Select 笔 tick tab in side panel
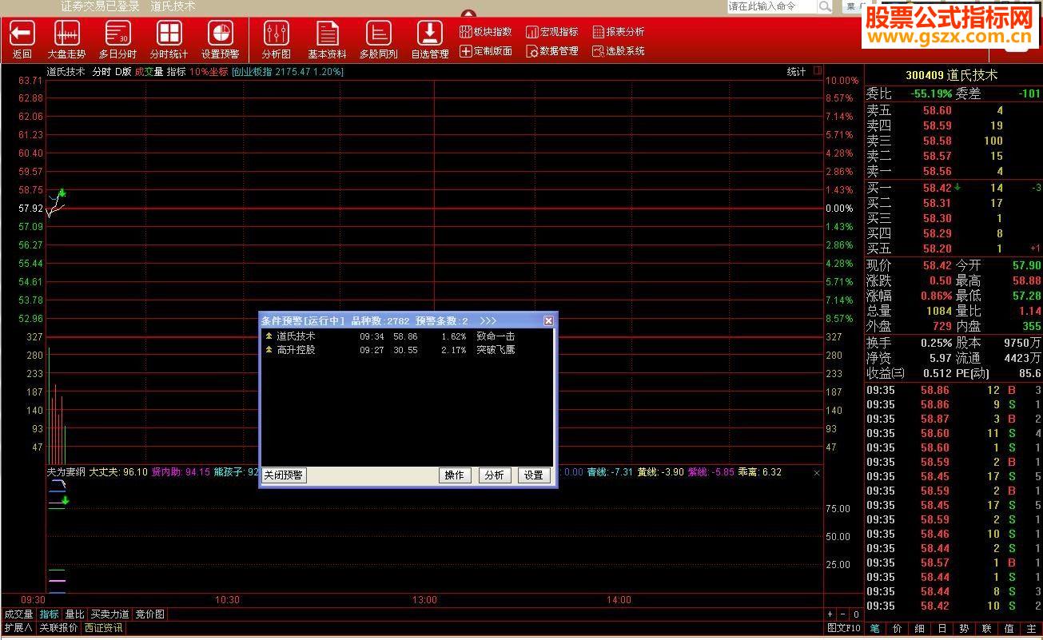 pos(875,628)
